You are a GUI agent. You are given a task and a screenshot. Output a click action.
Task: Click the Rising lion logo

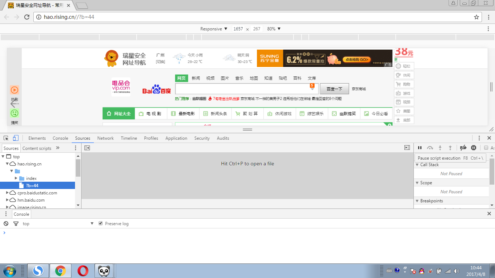coord(112,58)
